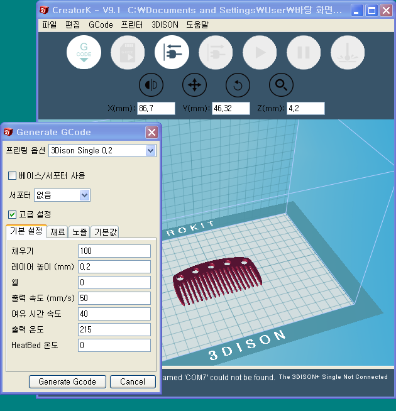Switch to the 기본값 tab
The width and height of the screenshot is (396, 411).
tap(105, 232)
